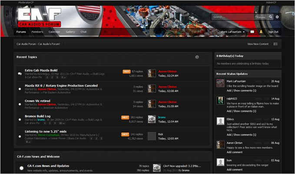Open the Extra Cab Mazda Build topic
The image size is (295, 174).
coord(41,70)
